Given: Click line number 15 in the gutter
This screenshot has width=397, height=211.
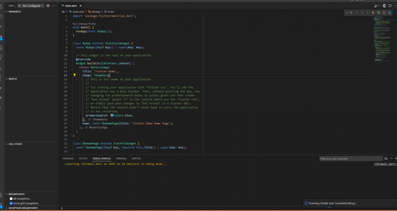Looking at the screenshot, I should [x=66, y=75].
